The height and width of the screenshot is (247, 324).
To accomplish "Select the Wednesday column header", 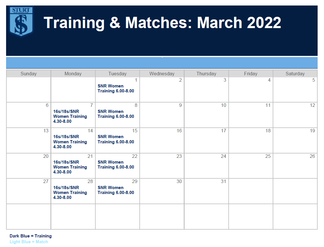I will pyautogui.click(x=162, y=74).
